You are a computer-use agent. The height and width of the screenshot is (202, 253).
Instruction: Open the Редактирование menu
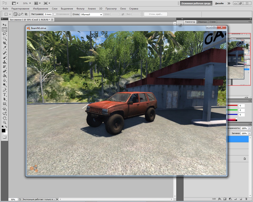20,9
